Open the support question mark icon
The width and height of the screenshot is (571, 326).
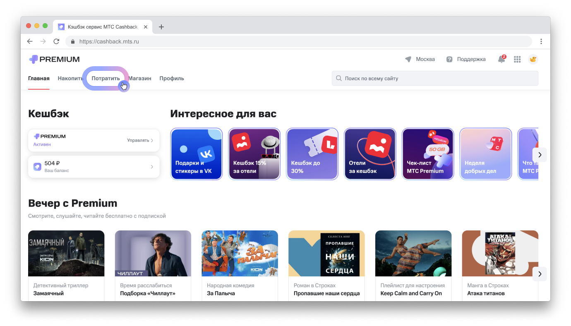449,59
